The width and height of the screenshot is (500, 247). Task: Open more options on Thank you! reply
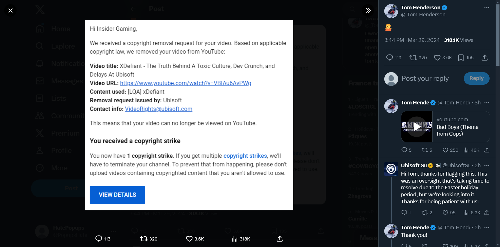(487, 228)
